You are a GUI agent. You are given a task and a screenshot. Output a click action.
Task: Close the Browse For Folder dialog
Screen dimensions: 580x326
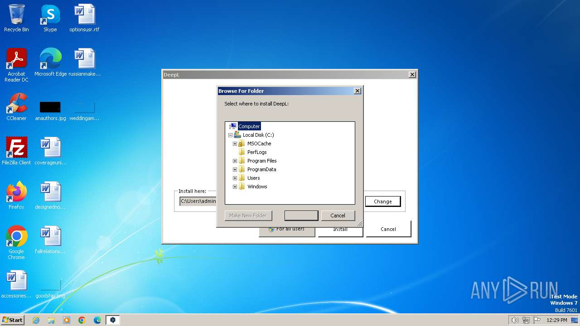357,91
